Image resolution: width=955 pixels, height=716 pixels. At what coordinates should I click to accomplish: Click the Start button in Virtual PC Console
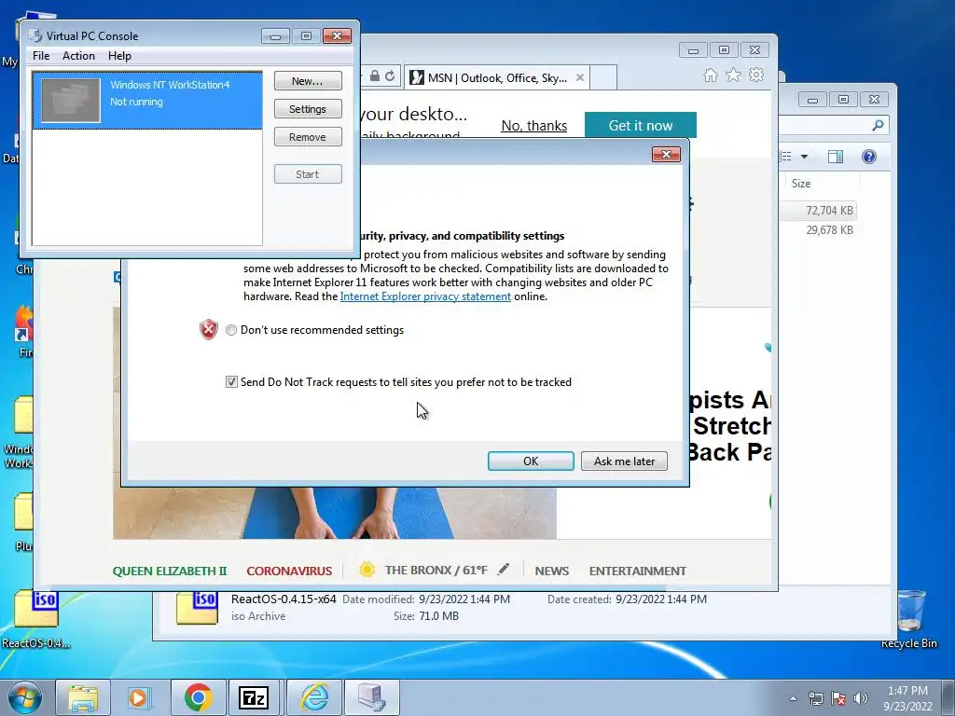tap(308, 174)
